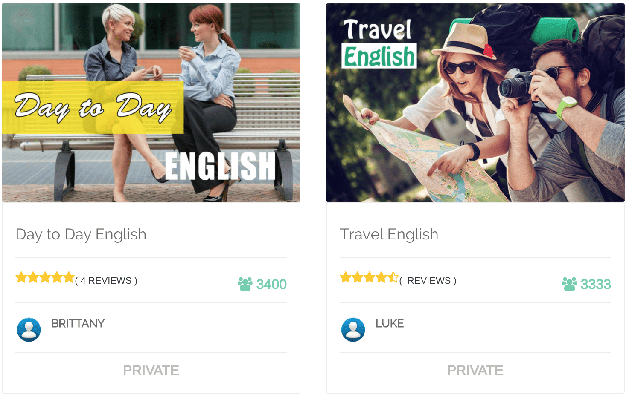Click PRIVATE button on Day to Day English card

(151, 371)
